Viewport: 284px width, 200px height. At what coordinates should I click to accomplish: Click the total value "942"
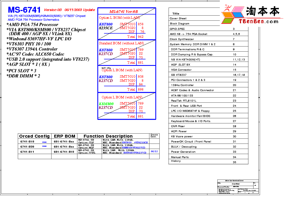tap(141, 37)
